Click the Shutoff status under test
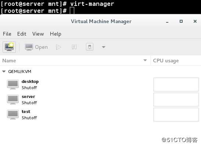 coord(29,118)
